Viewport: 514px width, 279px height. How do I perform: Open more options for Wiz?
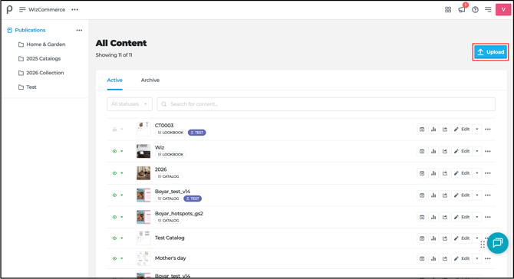click(488, 151)
